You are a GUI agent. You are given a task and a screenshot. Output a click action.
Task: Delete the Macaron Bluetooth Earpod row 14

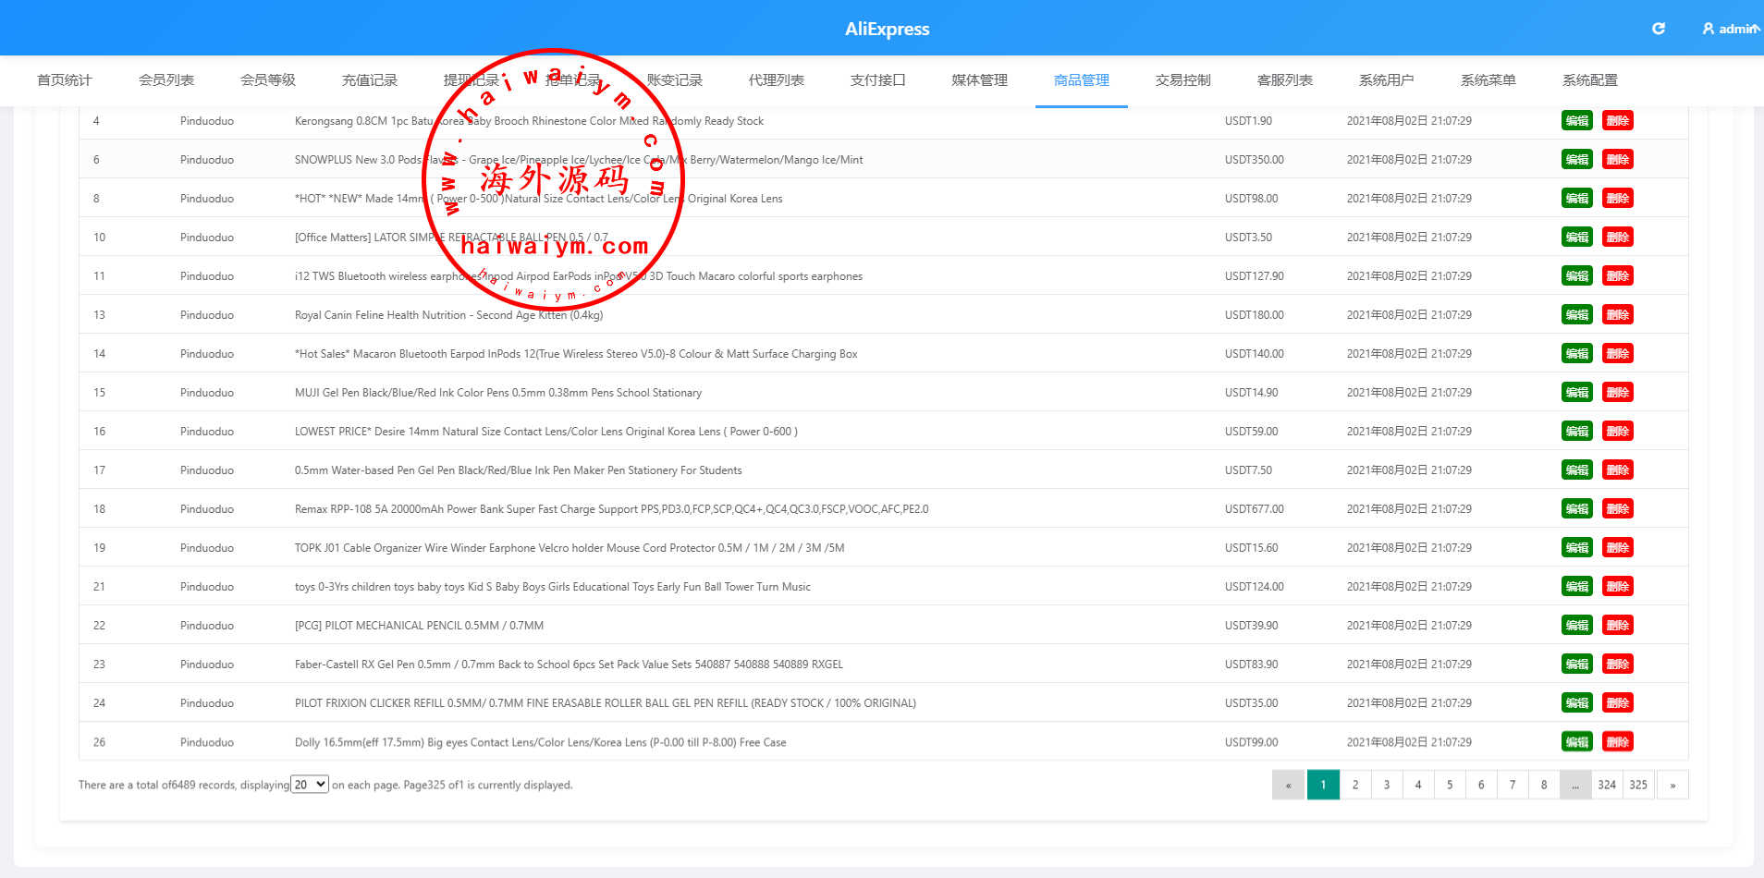(1618, 354)
